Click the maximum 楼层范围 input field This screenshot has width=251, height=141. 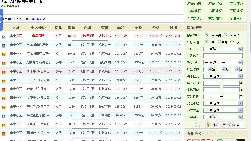231,83
